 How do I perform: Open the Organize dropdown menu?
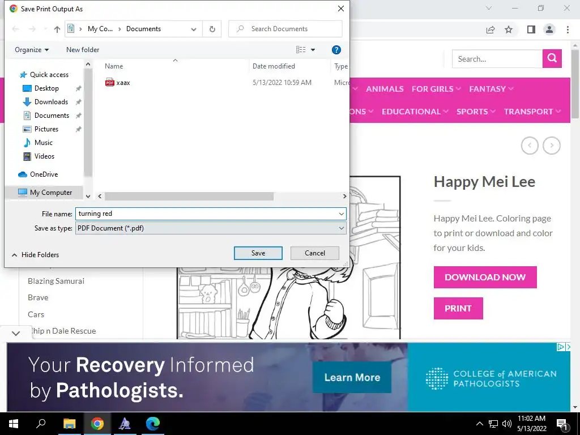(x=32, y=50)
